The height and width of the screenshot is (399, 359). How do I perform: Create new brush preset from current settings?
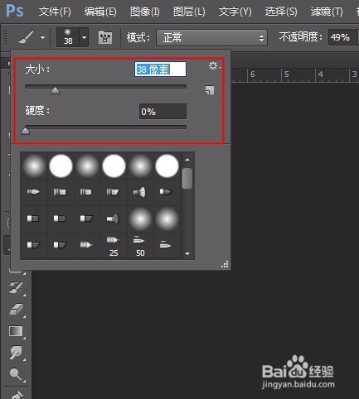(x=210, y=90)
